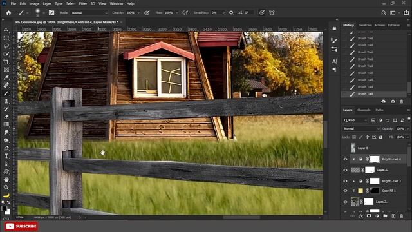This screenshot has width=412, height=232.
Task: Select the Zoom magnifier tool
Action: pos(6,188)
